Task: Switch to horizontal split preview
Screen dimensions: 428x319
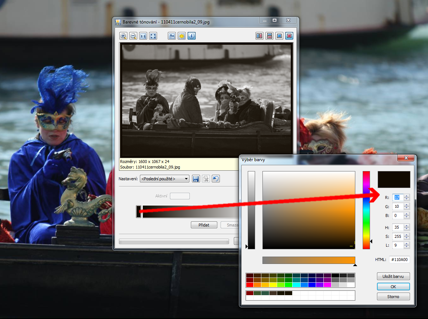Action: pyautogui.click(x=269, y=36)
